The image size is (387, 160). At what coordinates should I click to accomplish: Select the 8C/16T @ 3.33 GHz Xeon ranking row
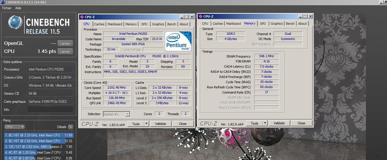[39, 135]
